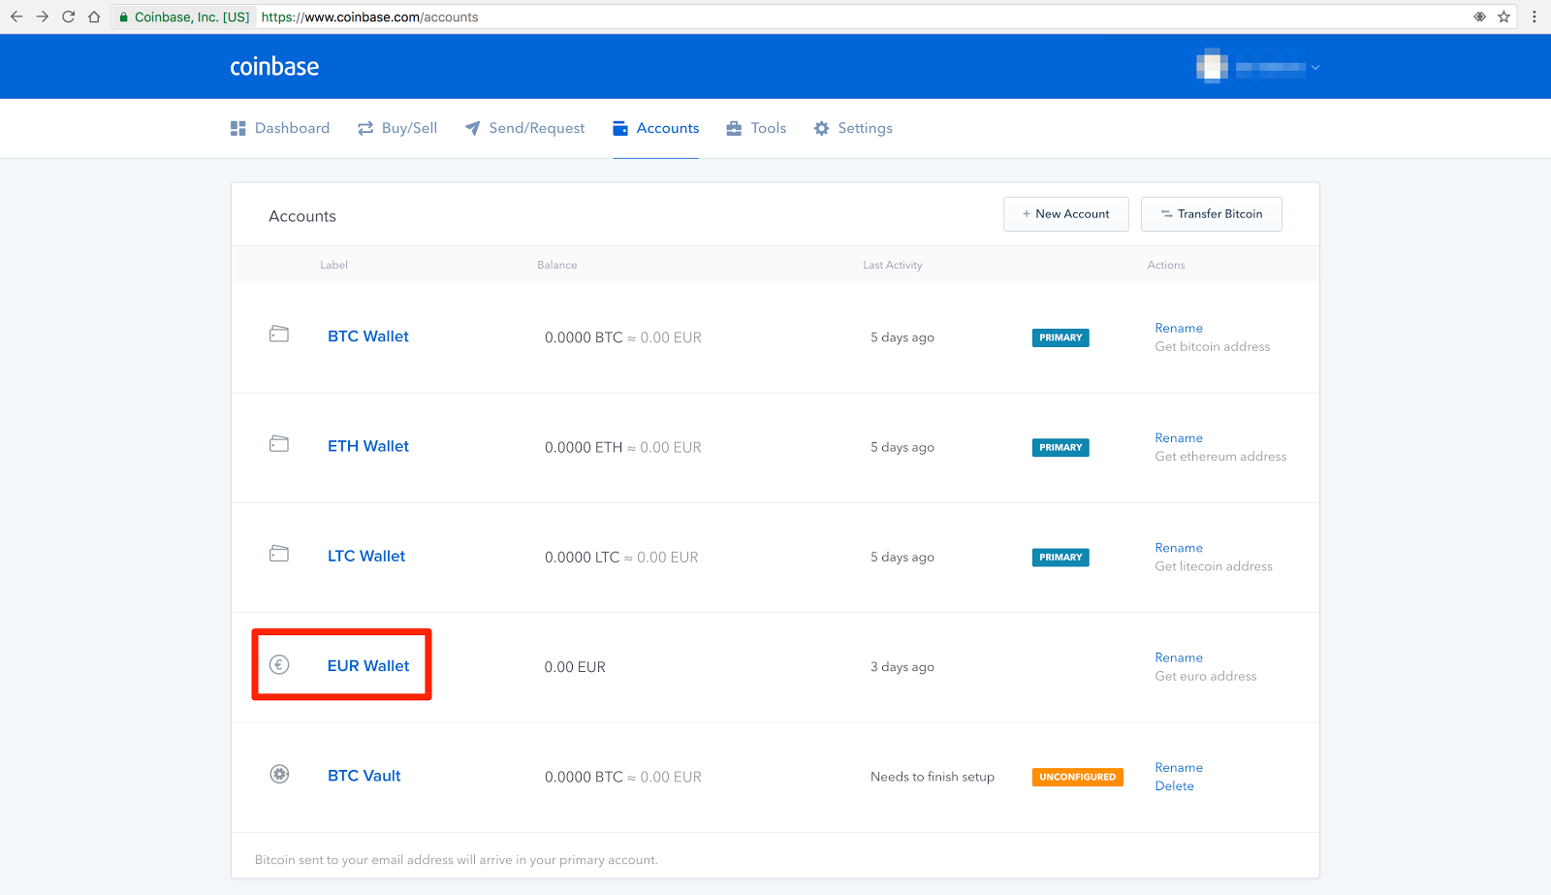
Task: Open the browser three-dot menu
Action: click(x=1534, y=16)
